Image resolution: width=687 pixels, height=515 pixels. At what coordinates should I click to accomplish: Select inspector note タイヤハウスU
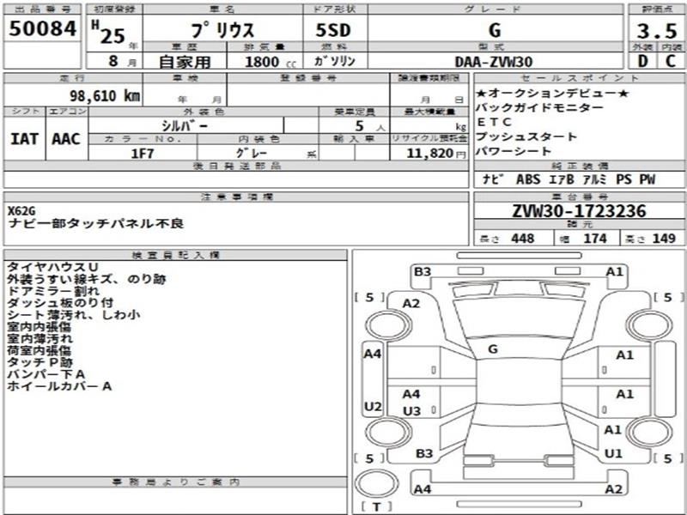click(x=52, y=267)
